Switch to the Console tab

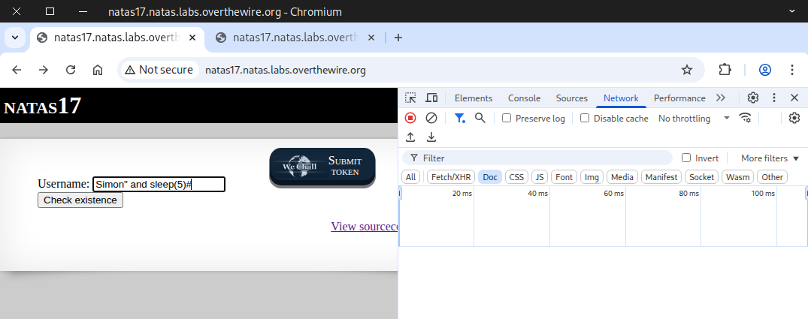(x=524, y=98)
